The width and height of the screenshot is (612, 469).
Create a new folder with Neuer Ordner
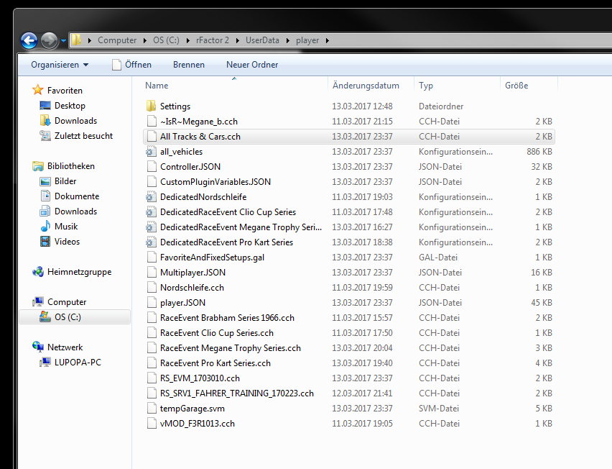coord(252,65)
